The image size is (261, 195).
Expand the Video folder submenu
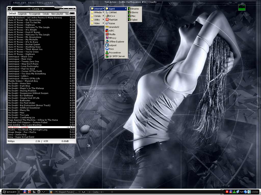(x=97, y=23)
